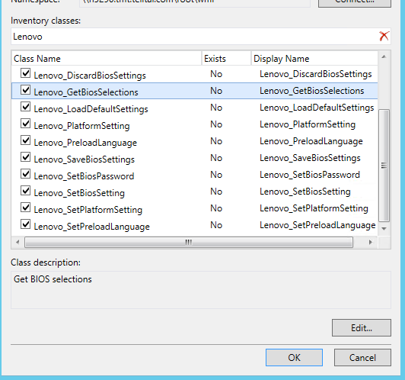The width and height of the screenshot is (405, 380).
Task: Sort by the Display Name column header
Action: [314, 59]
